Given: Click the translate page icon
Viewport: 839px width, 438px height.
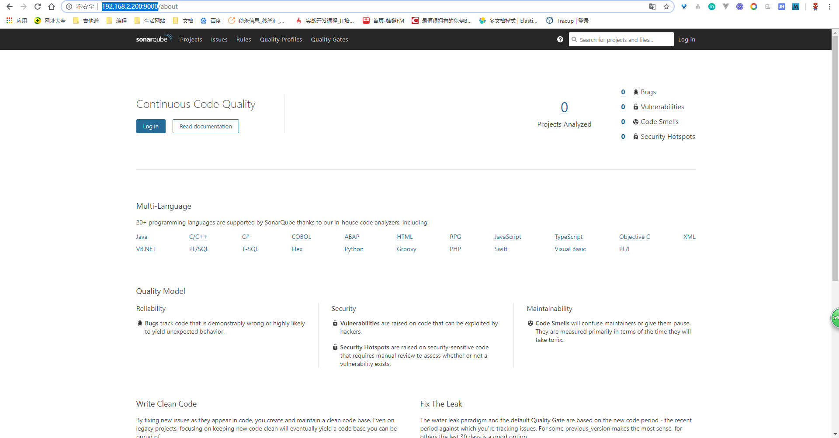Looking at the screenshot, I should click(x=652, y=7).
